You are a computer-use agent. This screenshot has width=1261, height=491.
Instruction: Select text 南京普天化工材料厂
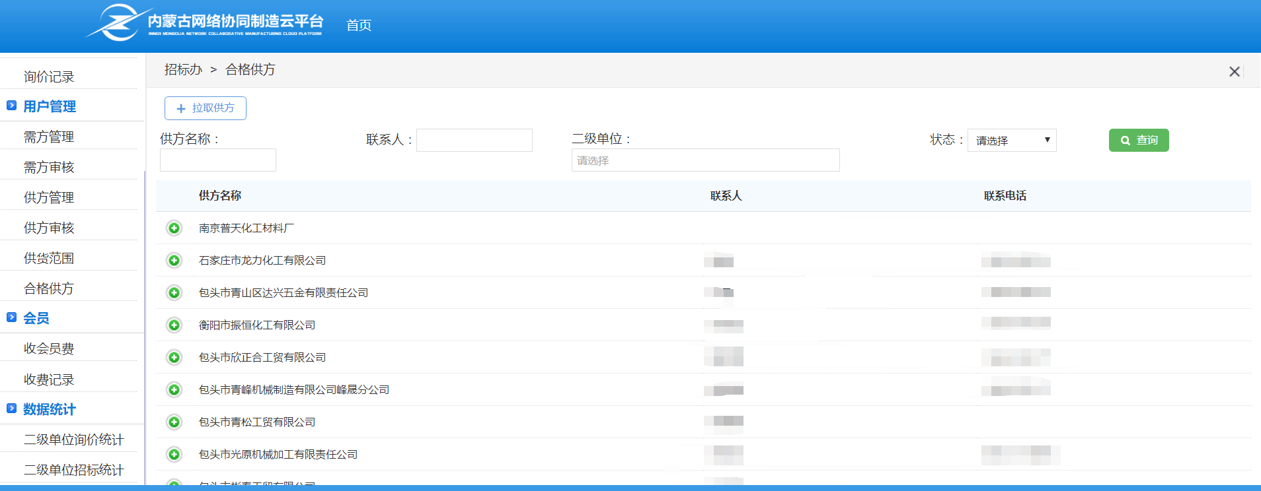pyautogui.click(x=247, y=228)
